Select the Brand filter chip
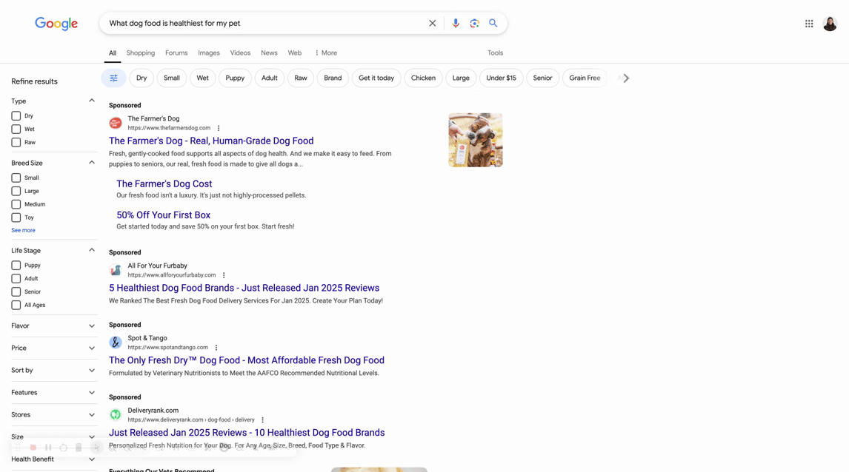The height and width of the screenshot is (472, 849). [x=333, y=78]
